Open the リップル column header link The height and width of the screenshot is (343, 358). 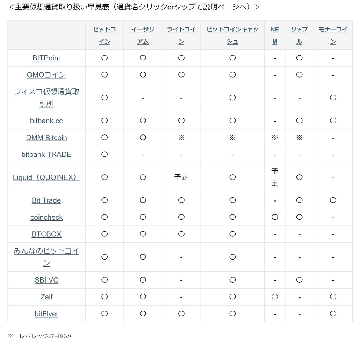tap(299, 35)
